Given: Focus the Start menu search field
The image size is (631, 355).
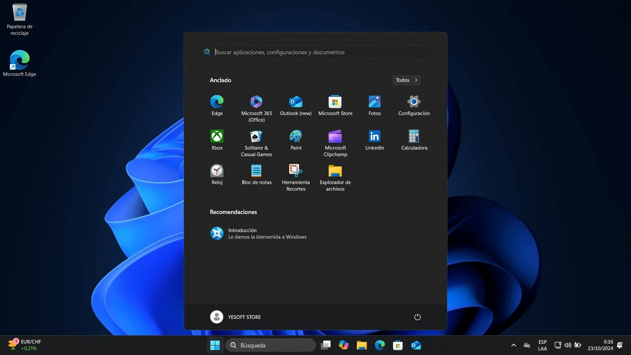Looking at the screenshot, I should [315, 52].
